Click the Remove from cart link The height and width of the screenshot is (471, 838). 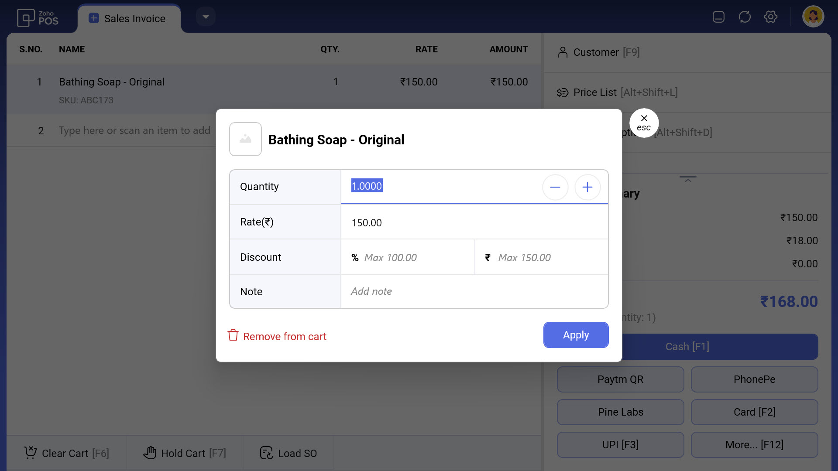coord(285,337)
